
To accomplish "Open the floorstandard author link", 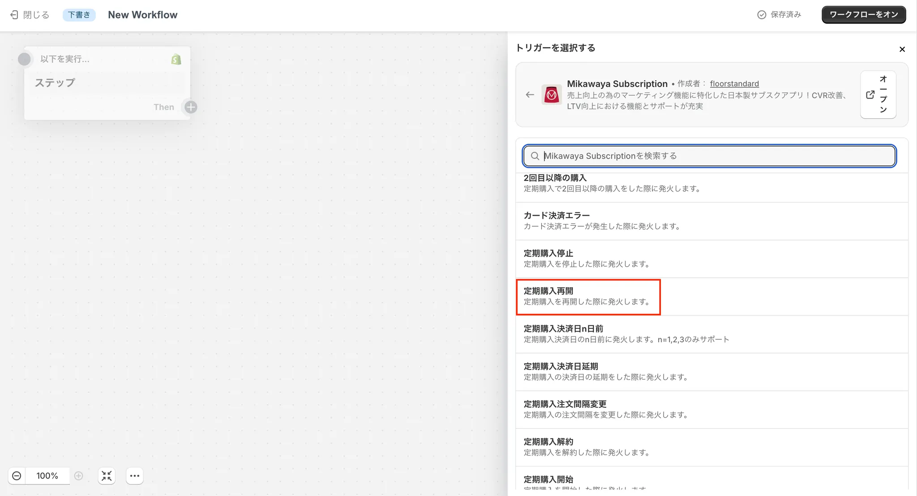I will [x=734, y=84].
